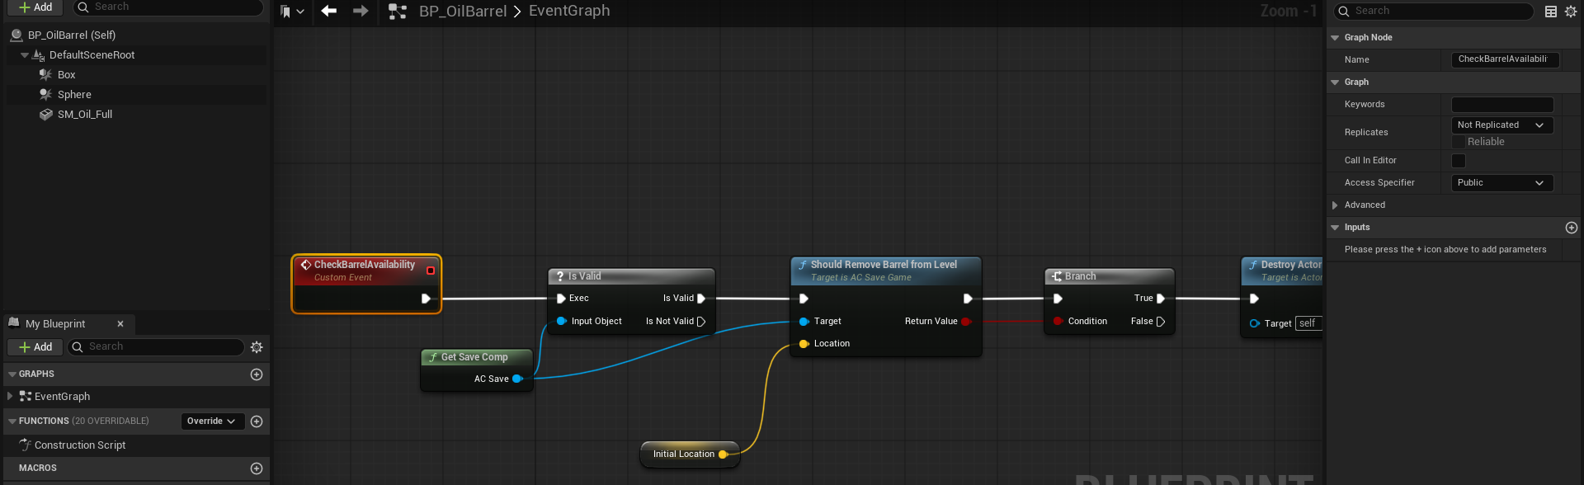Navigate forward in graph history
1584x485 pixels.
click(x=361, y=11)
